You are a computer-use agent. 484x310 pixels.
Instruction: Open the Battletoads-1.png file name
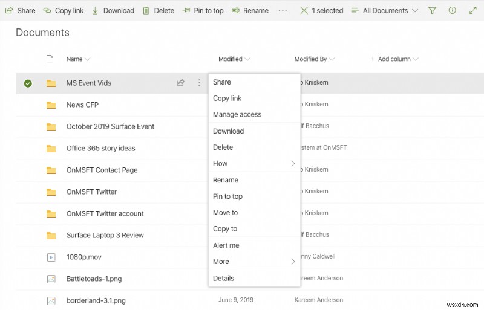click(94, 279)
